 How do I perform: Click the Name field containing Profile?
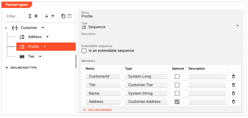point(161,15)
